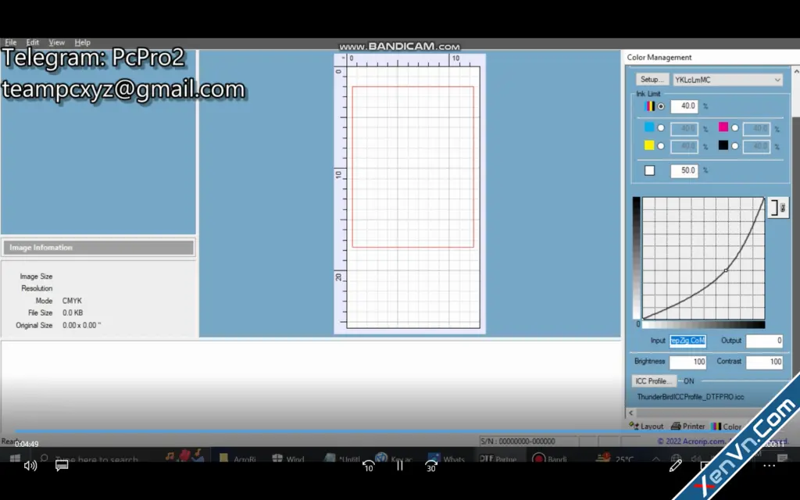Screen dimensions: 800x500
Task: Click the ThunderBirdICCProfile_DTFPRO.icc file name
Action: (691, 396)
